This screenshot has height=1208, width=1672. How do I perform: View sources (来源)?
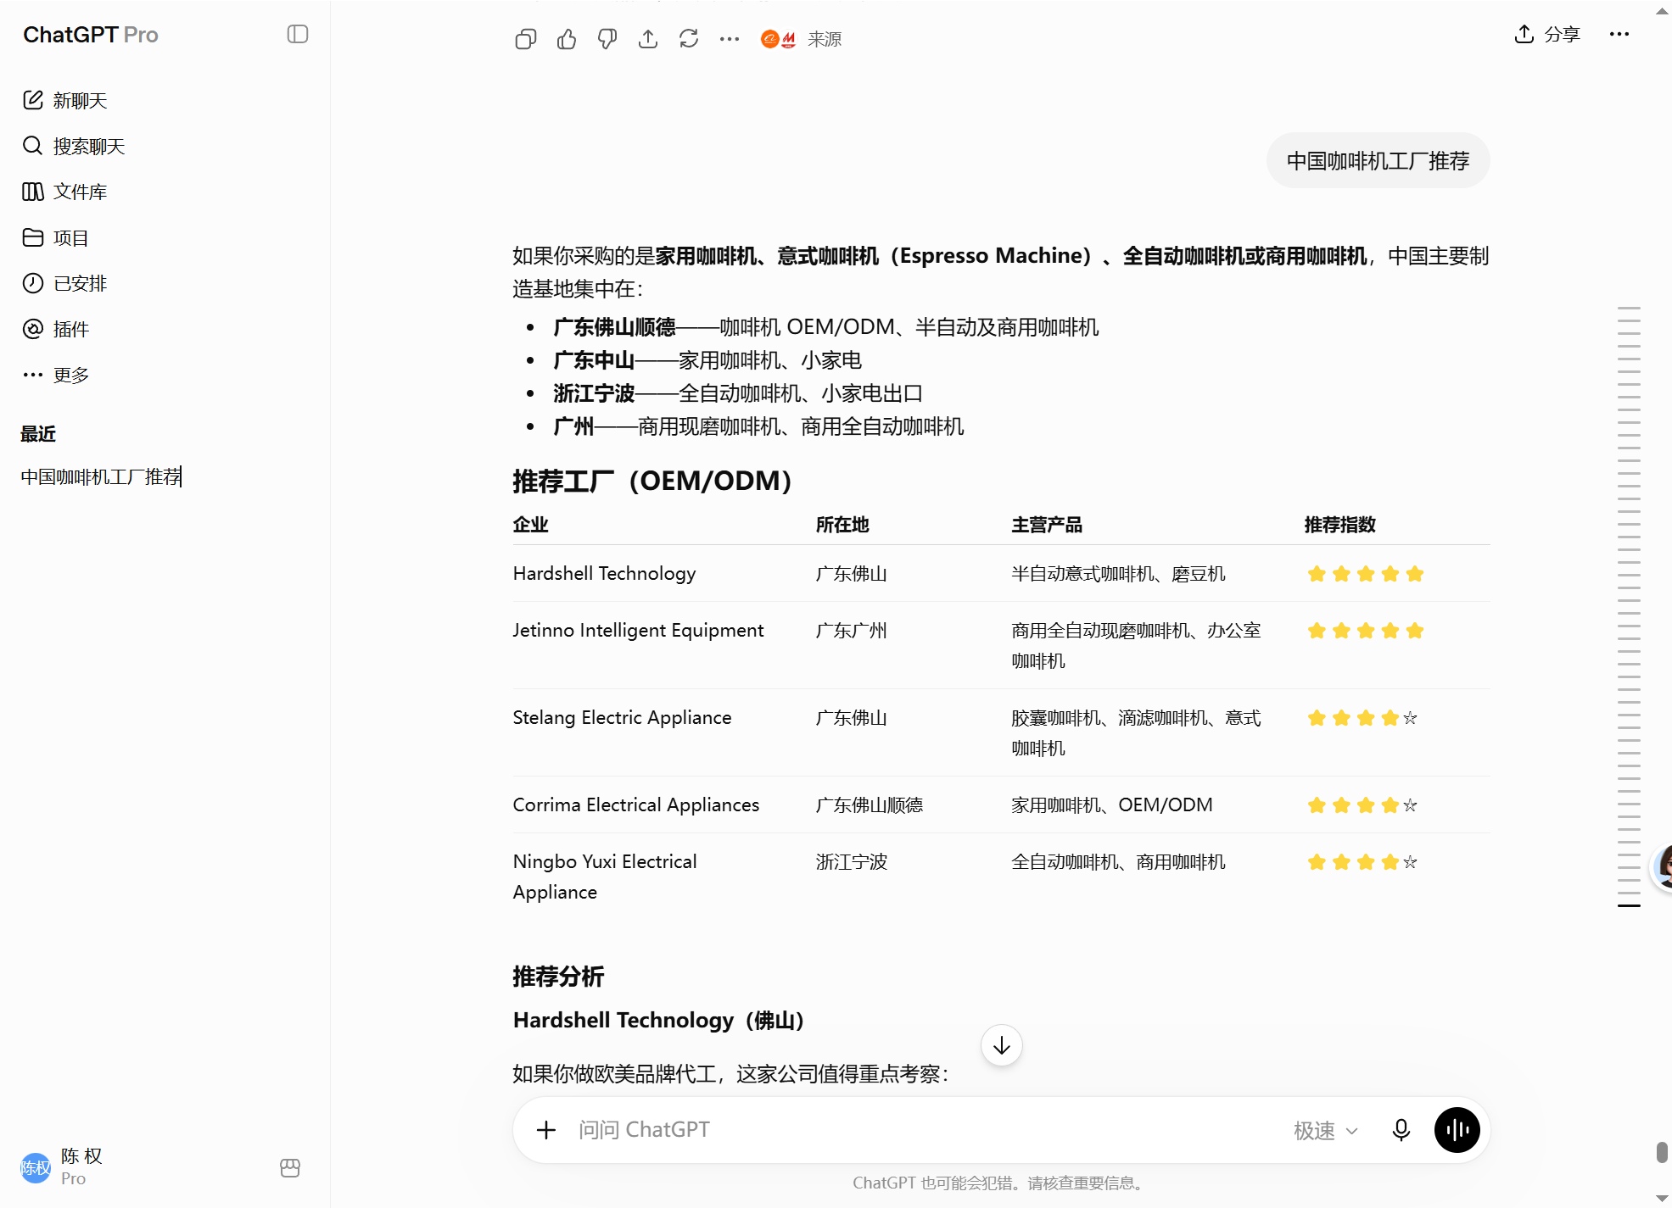point(801,39)
